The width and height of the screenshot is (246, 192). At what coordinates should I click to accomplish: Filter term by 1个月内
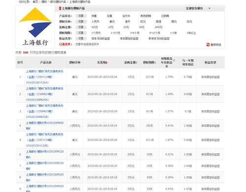(x=96, y=33)
